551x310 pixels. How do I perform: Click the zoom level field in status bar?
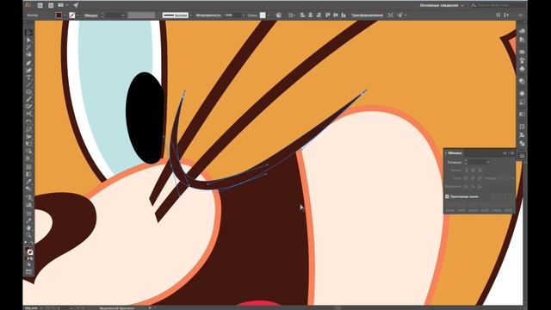coord(32,308)
